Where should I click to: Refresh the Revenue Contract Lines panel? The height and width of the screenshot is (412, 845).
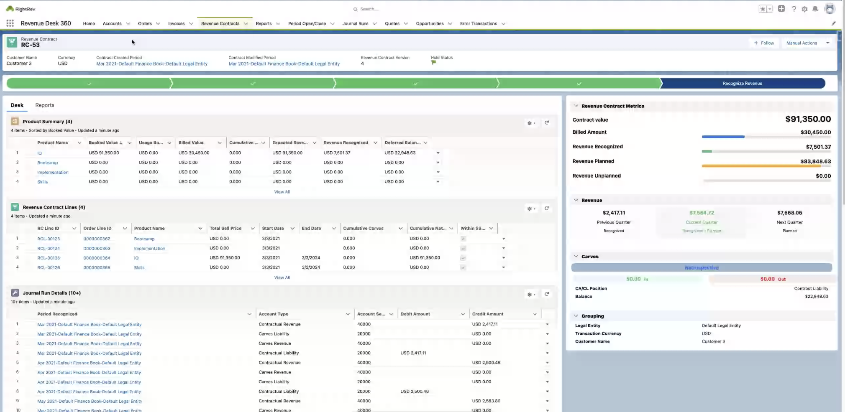click(x=547, y=208)
